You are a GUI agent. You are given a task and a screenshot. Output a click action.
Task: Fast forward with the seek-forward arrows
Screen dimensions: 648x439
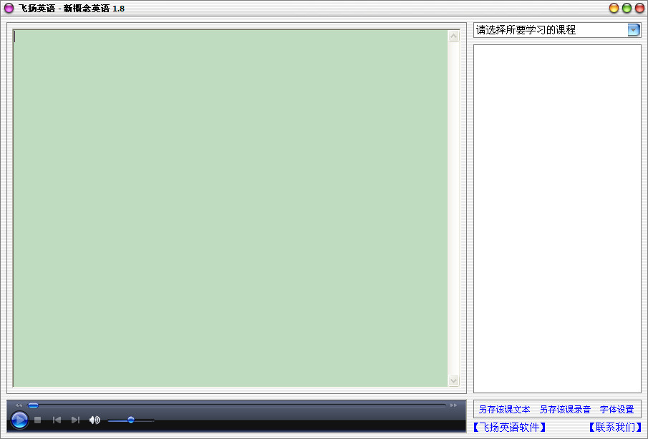tap(454, 405)
